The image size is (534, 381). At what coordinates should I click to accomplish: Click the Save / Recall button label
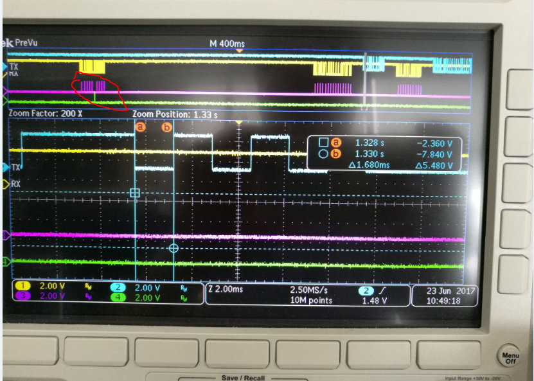243,378
